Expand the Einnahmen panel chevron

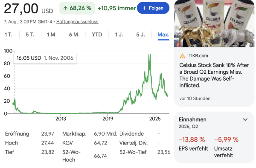pyautogui.click(x=245, y=119)
